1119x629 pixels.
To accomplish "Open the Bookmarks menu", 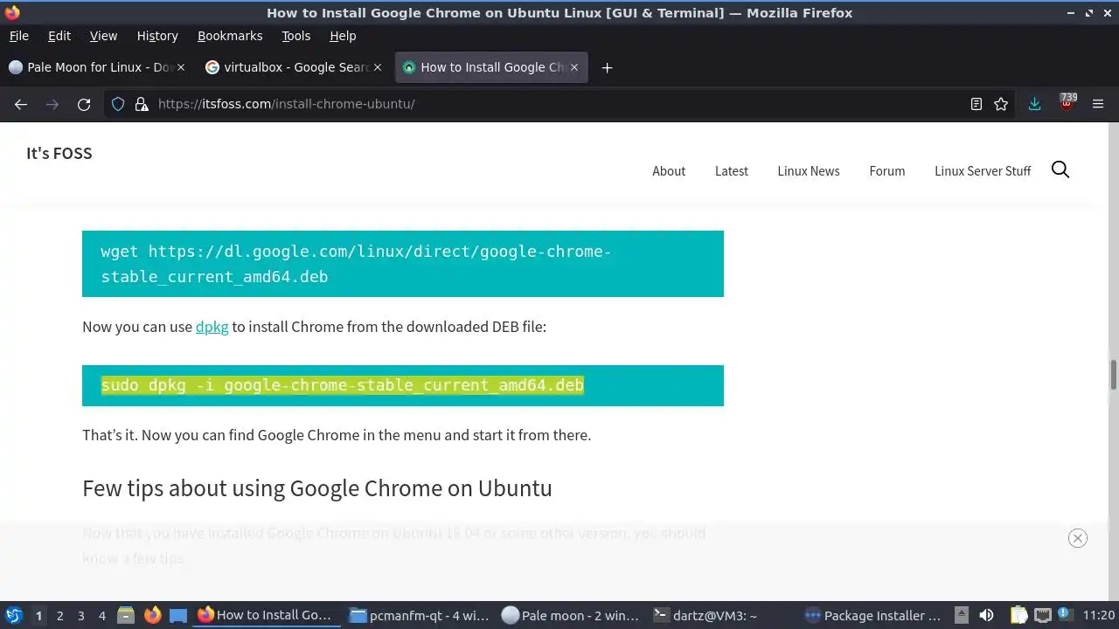I will click(x=230, y=36).
